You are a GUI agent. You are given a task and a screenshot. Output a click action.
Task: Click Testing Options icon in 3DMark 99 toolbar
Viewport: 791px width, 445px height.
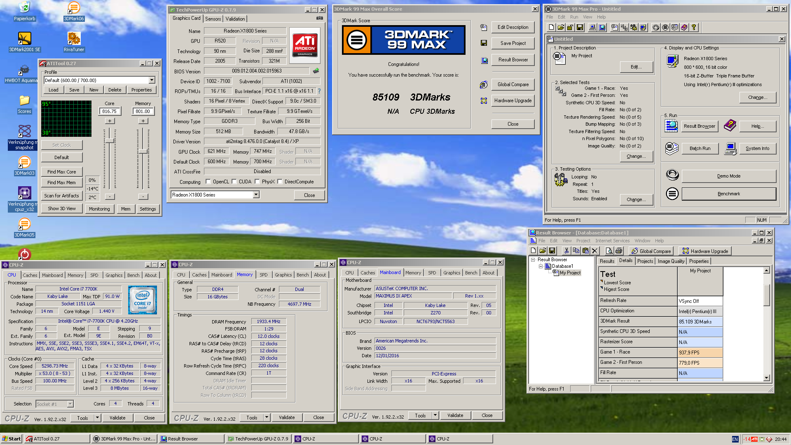click(x=634, y=27)
